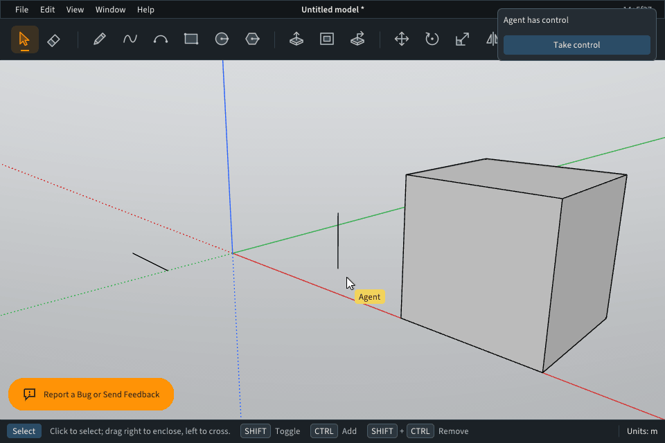Choose the Follow Me tool

click(x=357, y=39)
